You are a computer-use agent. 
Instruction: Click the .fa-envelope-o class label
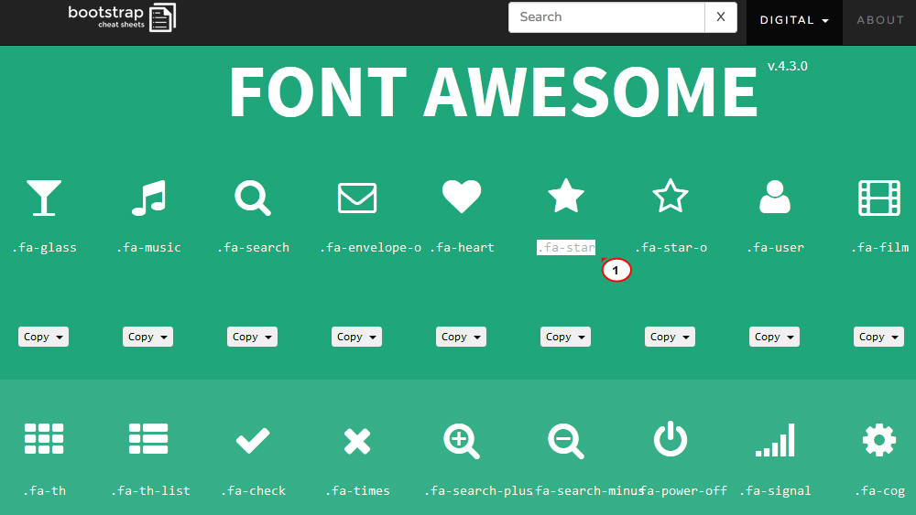(x=370, y=247)
